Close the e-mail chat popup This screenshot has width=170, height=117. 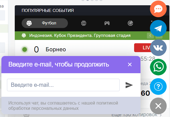click(x=130, y=65)
